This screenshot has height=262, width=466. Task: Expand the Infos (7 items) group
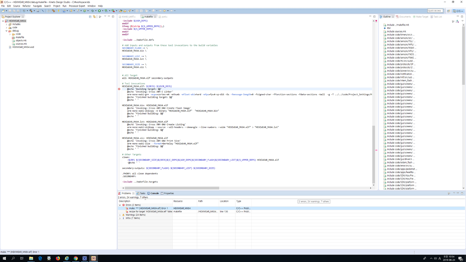tap(120, 218)
